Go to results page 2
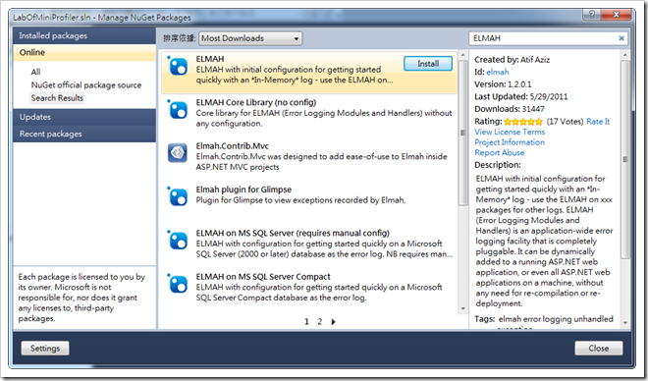The image size is (648, 381). (319, 321)
